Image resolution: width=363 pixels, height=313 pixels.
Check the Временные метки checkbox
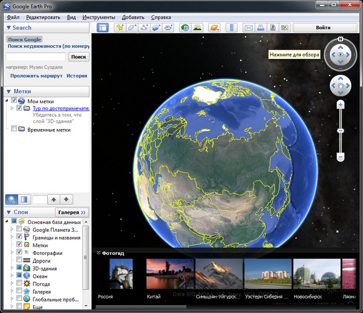14,129
